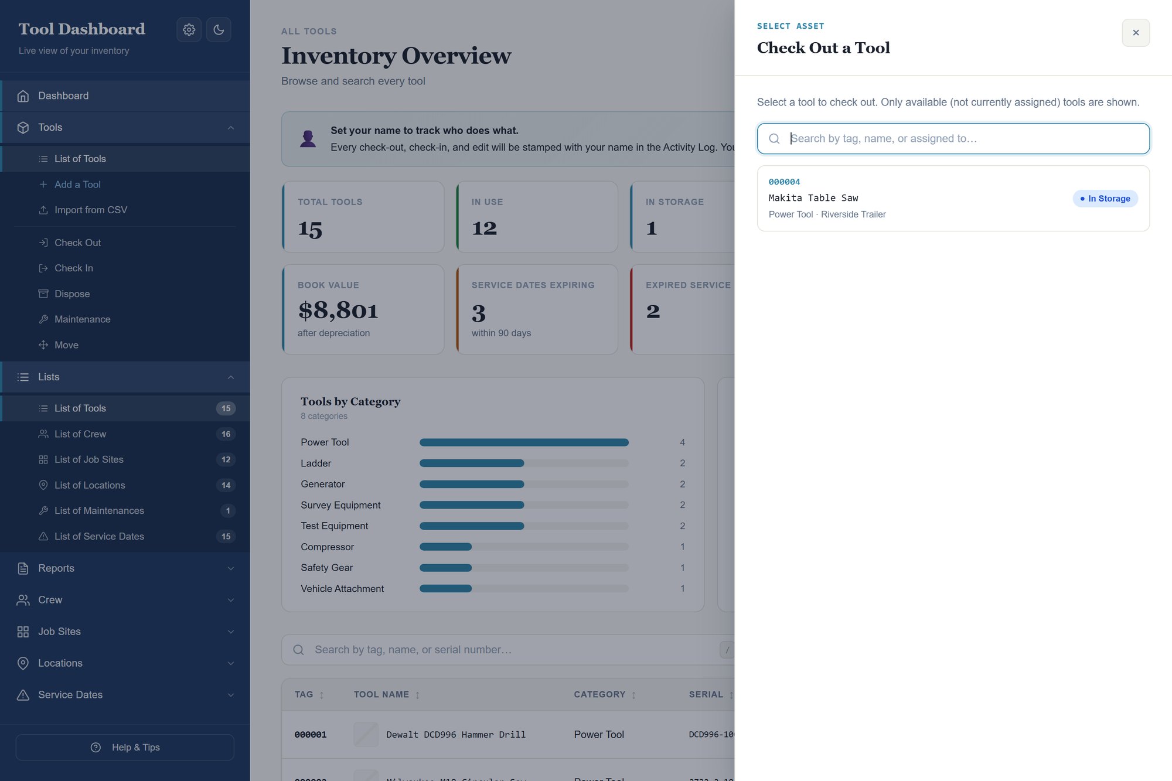
Task: Click the Reports document icon
Action: [x=23, y=568]
